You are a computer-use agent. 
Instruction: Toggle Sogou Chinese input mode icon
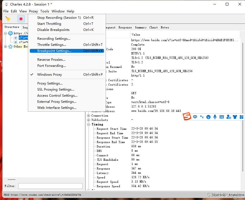tap(195, 117)
